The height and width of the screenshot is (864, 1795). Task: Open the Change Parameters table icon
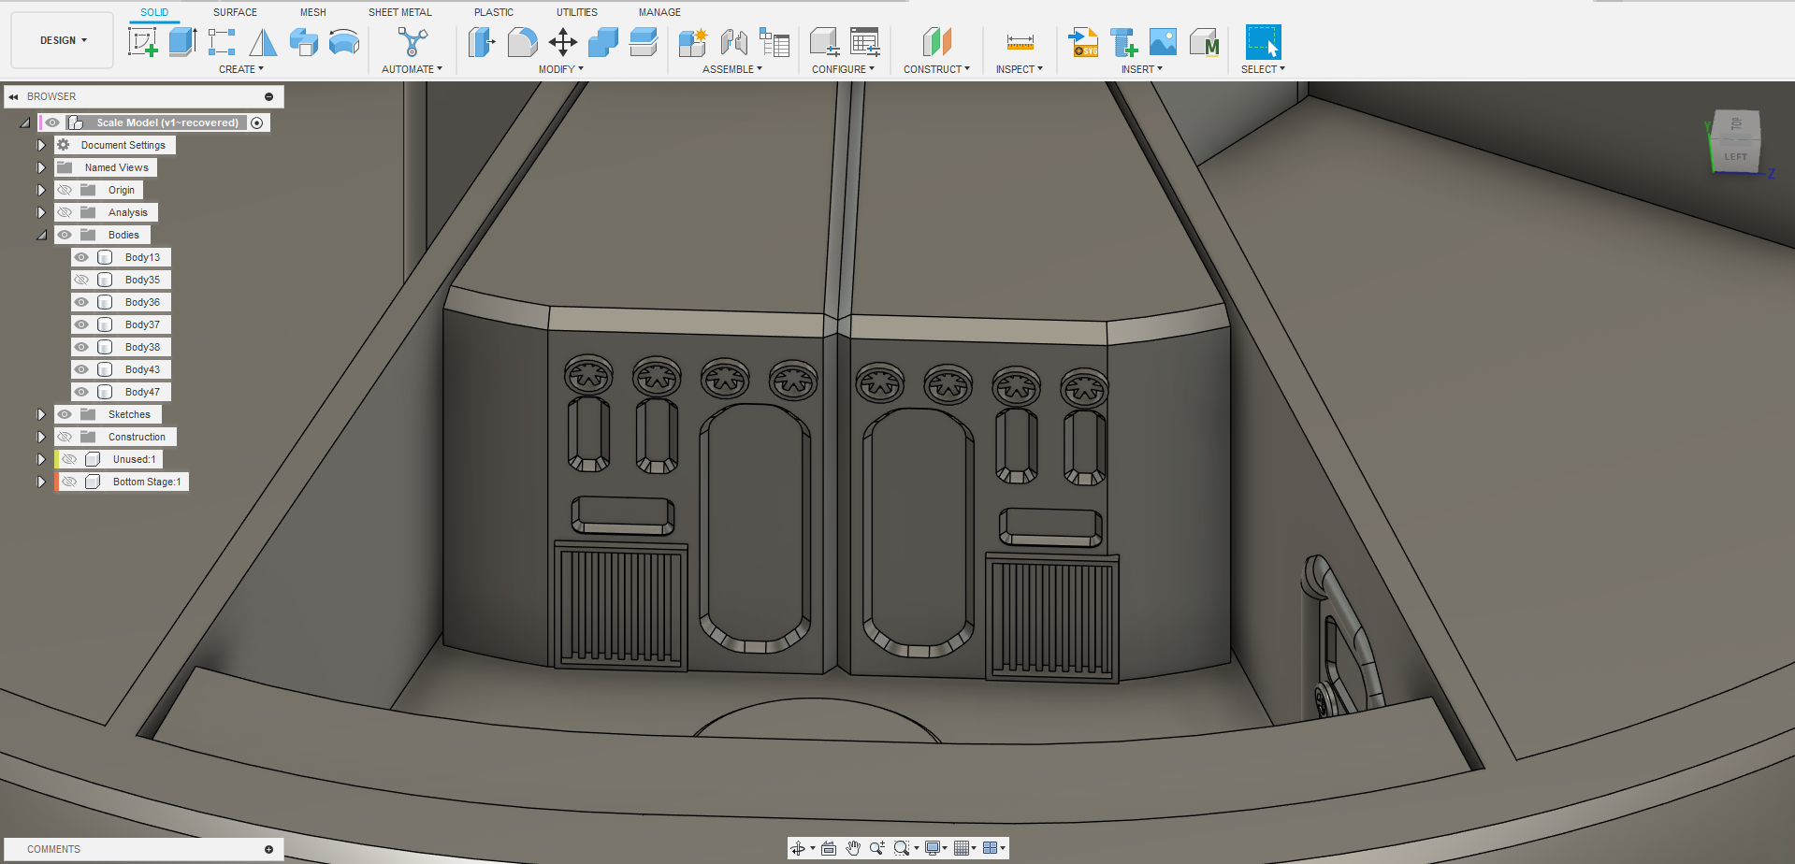pos(865,42)
